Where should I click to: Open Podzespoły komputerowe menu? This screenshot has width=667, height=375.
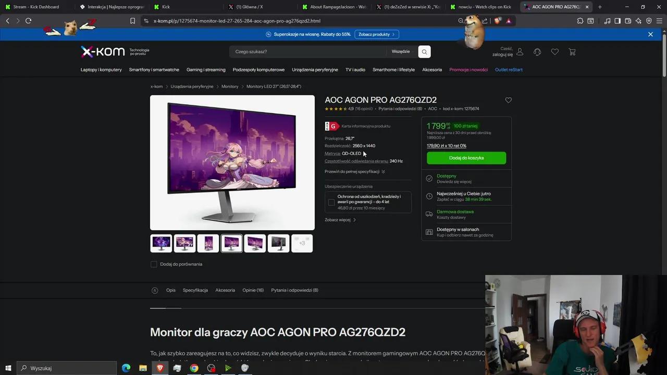258,70
